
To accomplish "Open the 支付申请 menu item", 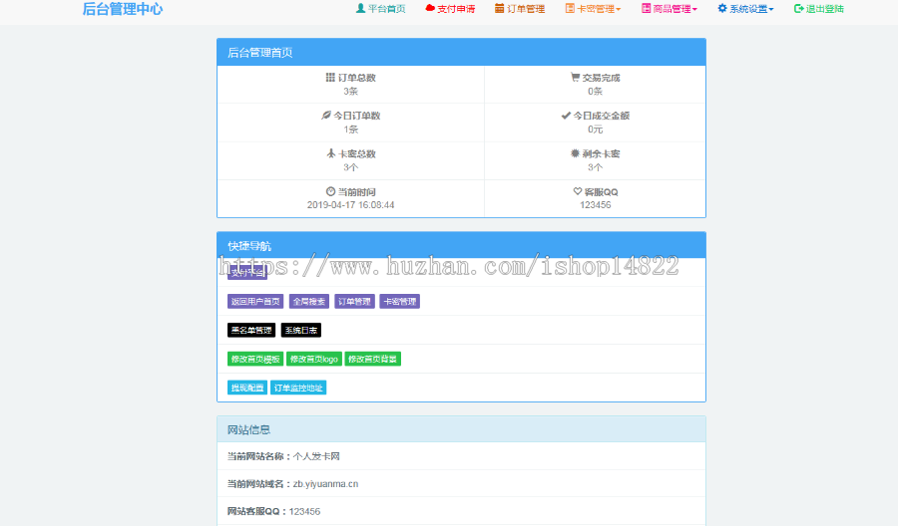I will tap(450, 9).
